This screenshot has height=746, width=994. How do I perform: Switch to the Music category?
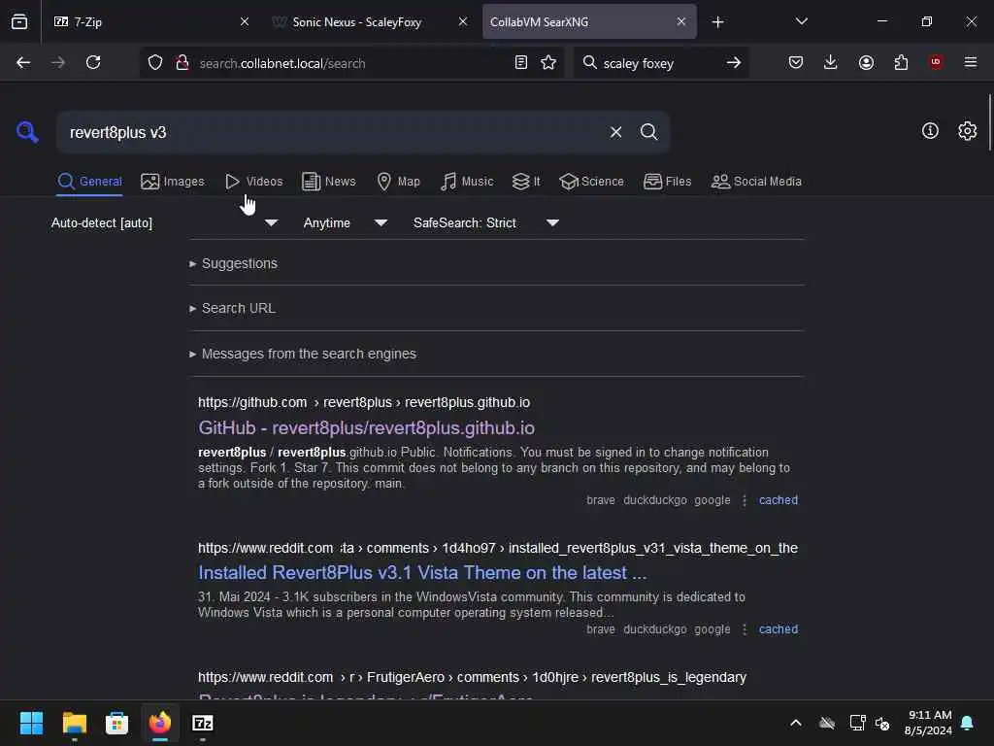click(467, 182)
